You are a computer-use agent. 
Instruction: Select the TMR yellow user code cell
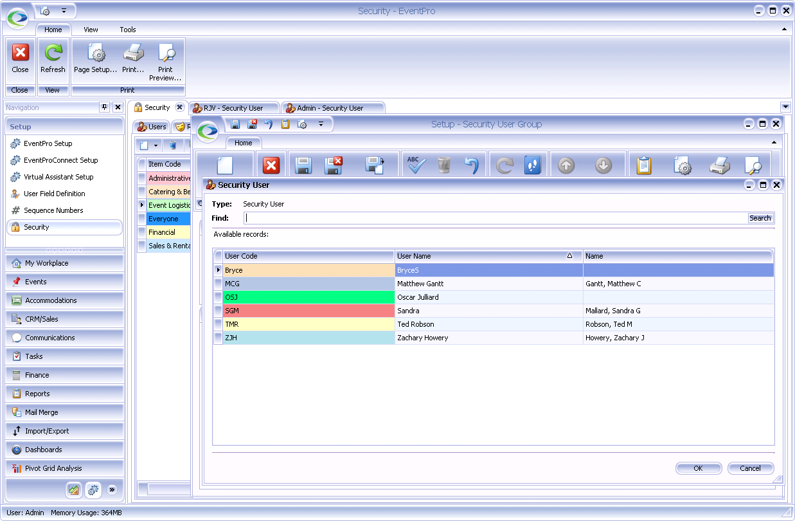[308, 324]
